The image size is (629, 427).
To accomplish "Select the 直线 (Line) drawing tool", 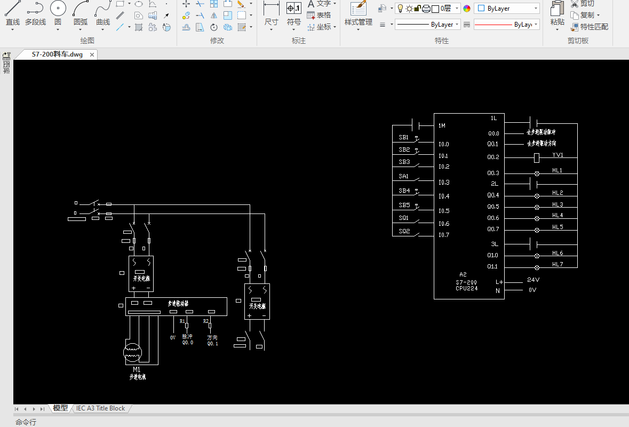I will coord(13,14).
